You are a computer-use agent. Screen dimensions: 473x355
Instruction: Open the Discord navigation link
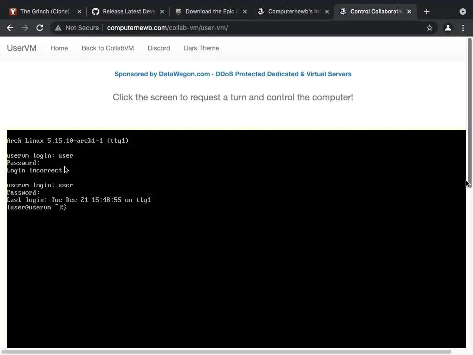pyautogui.click(x=159, y=48)
